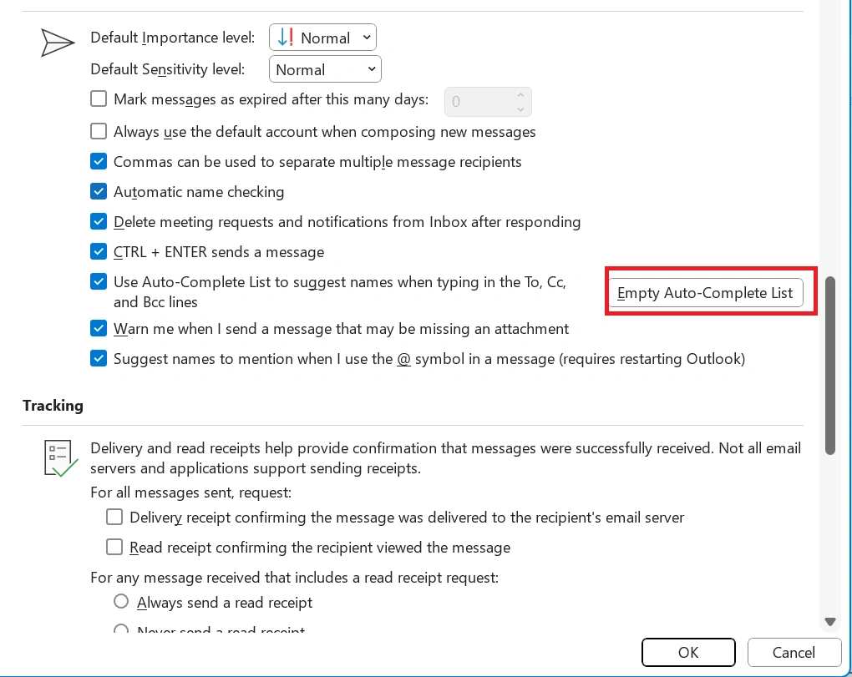
Task: Turn off Use Auto-Complete List checkbox
Action: pyautogui.click(x=99, y=282)
